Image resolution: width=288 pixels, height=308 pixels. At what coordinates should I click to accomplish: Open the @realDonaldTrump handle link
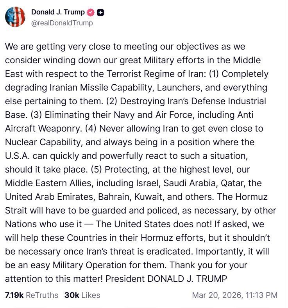[62, 23]
